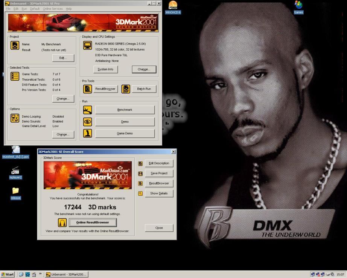Click the Selected Tests checklist icon
This screenshot has height=278, width=347.
click(x=15, y=76)
